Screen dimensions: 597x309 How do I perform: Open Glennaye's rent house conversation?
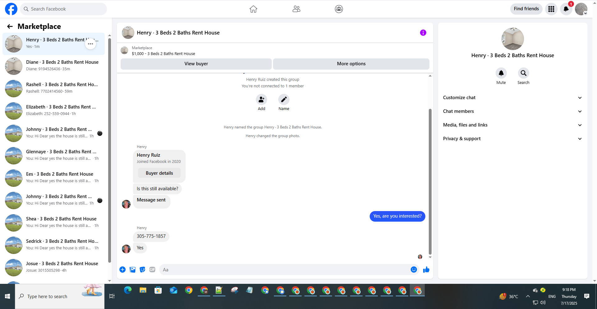(54, 155)
